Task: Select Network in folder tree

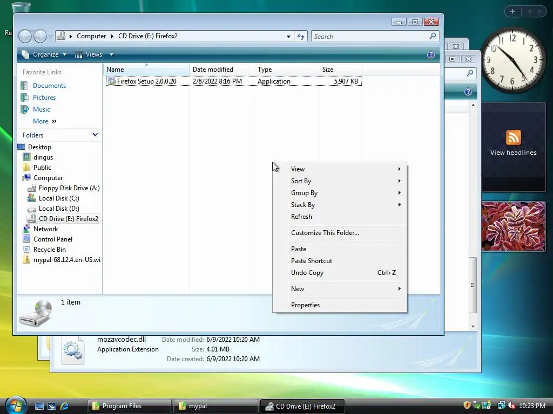Action: click(45, 229)
